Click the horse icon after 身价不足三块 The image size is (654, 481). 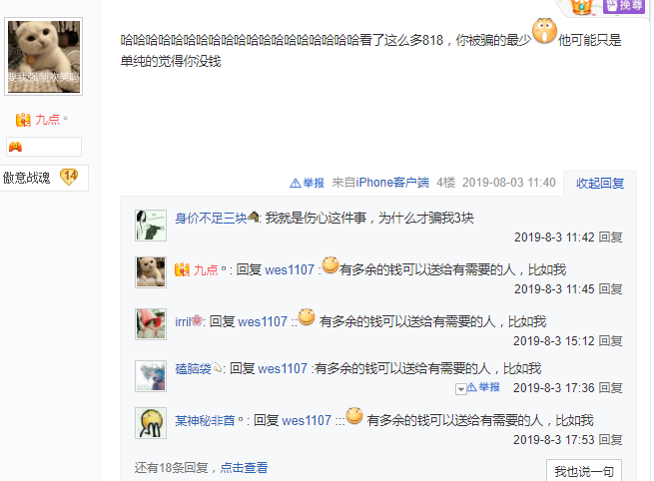click(x=254, y=217)
